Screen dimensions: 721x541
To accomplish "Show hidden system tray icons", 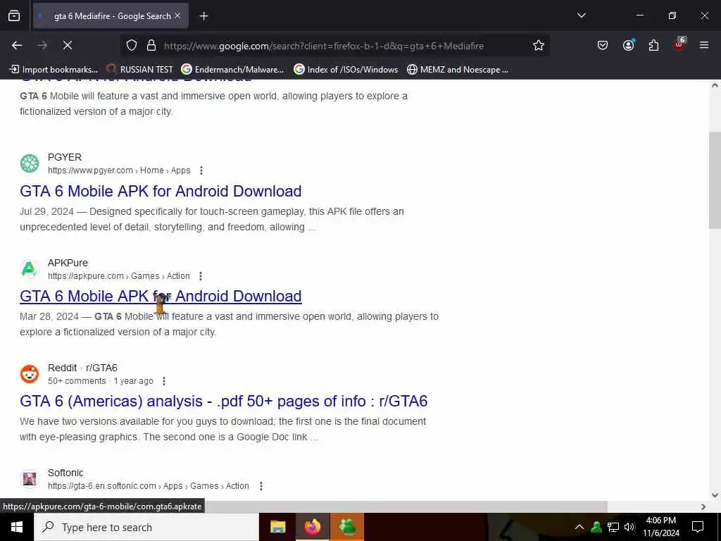I will [x=579, y=527].
